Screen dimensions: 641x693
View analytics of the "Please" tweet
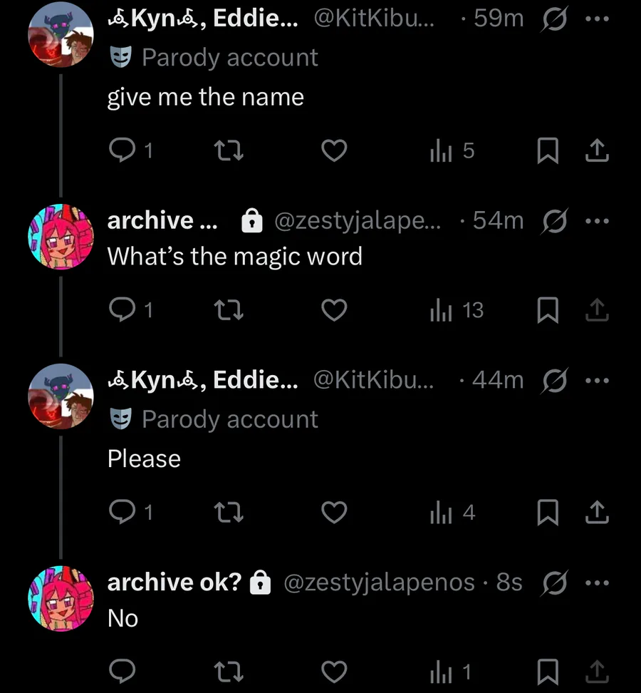452,513
